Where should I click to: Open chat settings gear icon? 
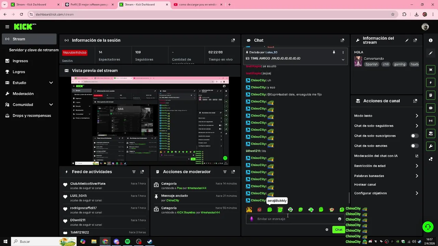coord(327,230)
